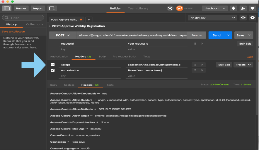Click the Filter search field
Screen dimensions: 259x150
[23, 18]
